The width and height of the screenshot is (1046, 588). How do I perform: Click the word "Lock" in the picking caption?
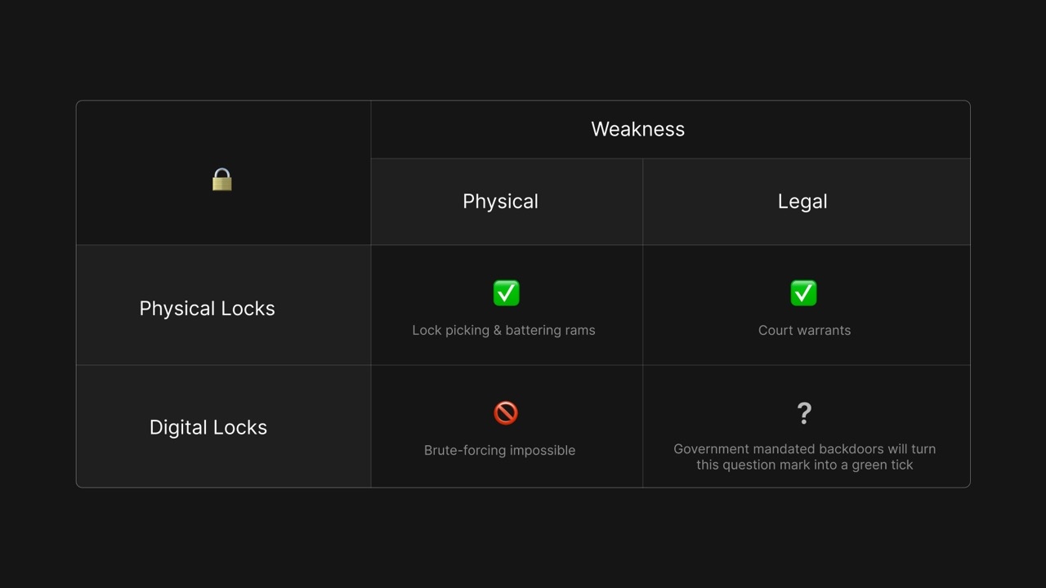(x=427, y=331)
